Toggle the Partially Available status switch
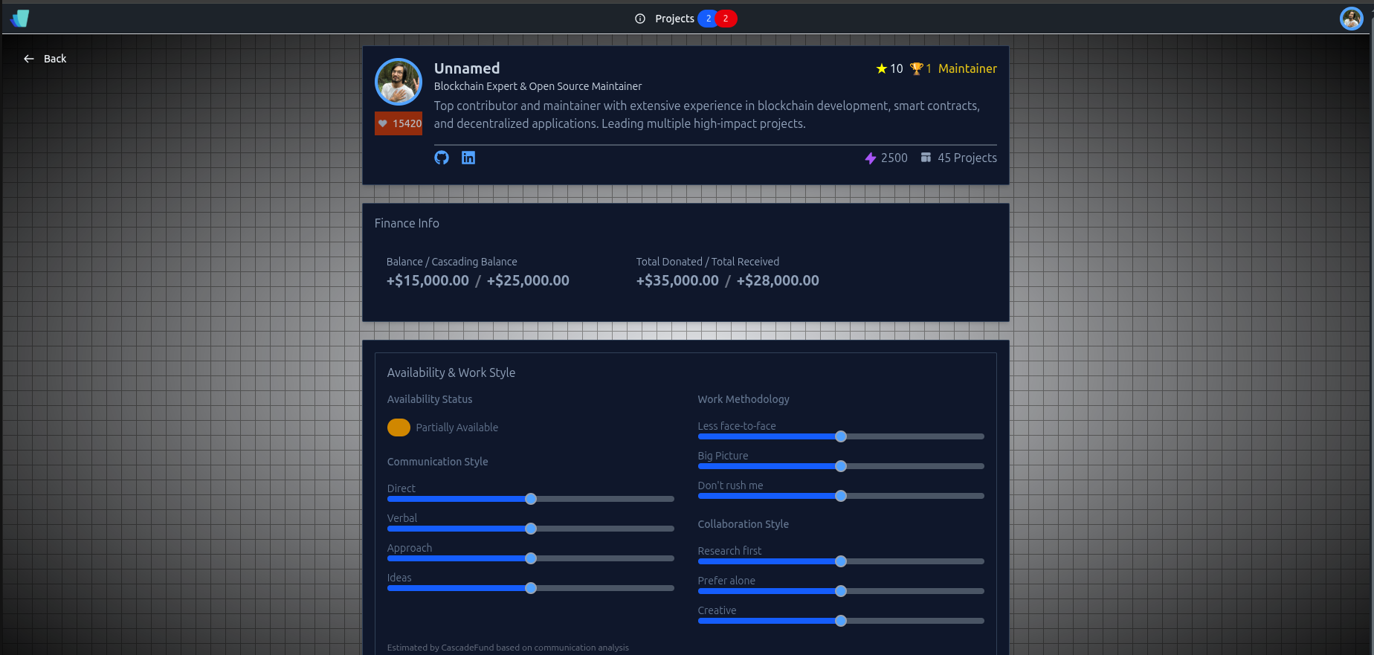The width and height of the screenshot is (1374, 655). pyautogui.click(x=399, y=427)
